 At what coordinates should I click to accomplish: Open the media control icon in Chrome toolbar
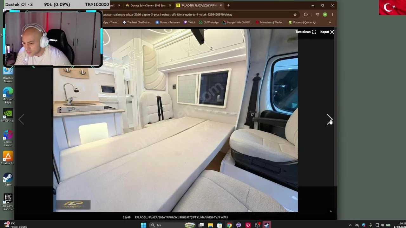tap(317, 15)
